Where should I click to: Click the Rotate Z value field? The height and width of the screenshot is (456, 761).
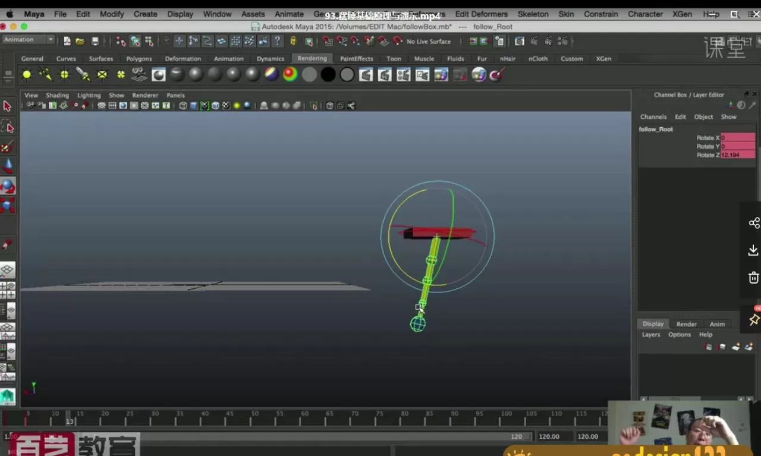coord(737,155)
